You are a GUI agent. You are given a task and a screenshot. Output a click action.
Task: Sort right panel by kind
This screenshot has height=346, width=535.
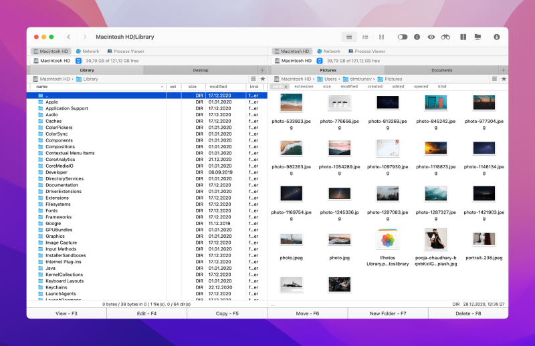(442, 87)
